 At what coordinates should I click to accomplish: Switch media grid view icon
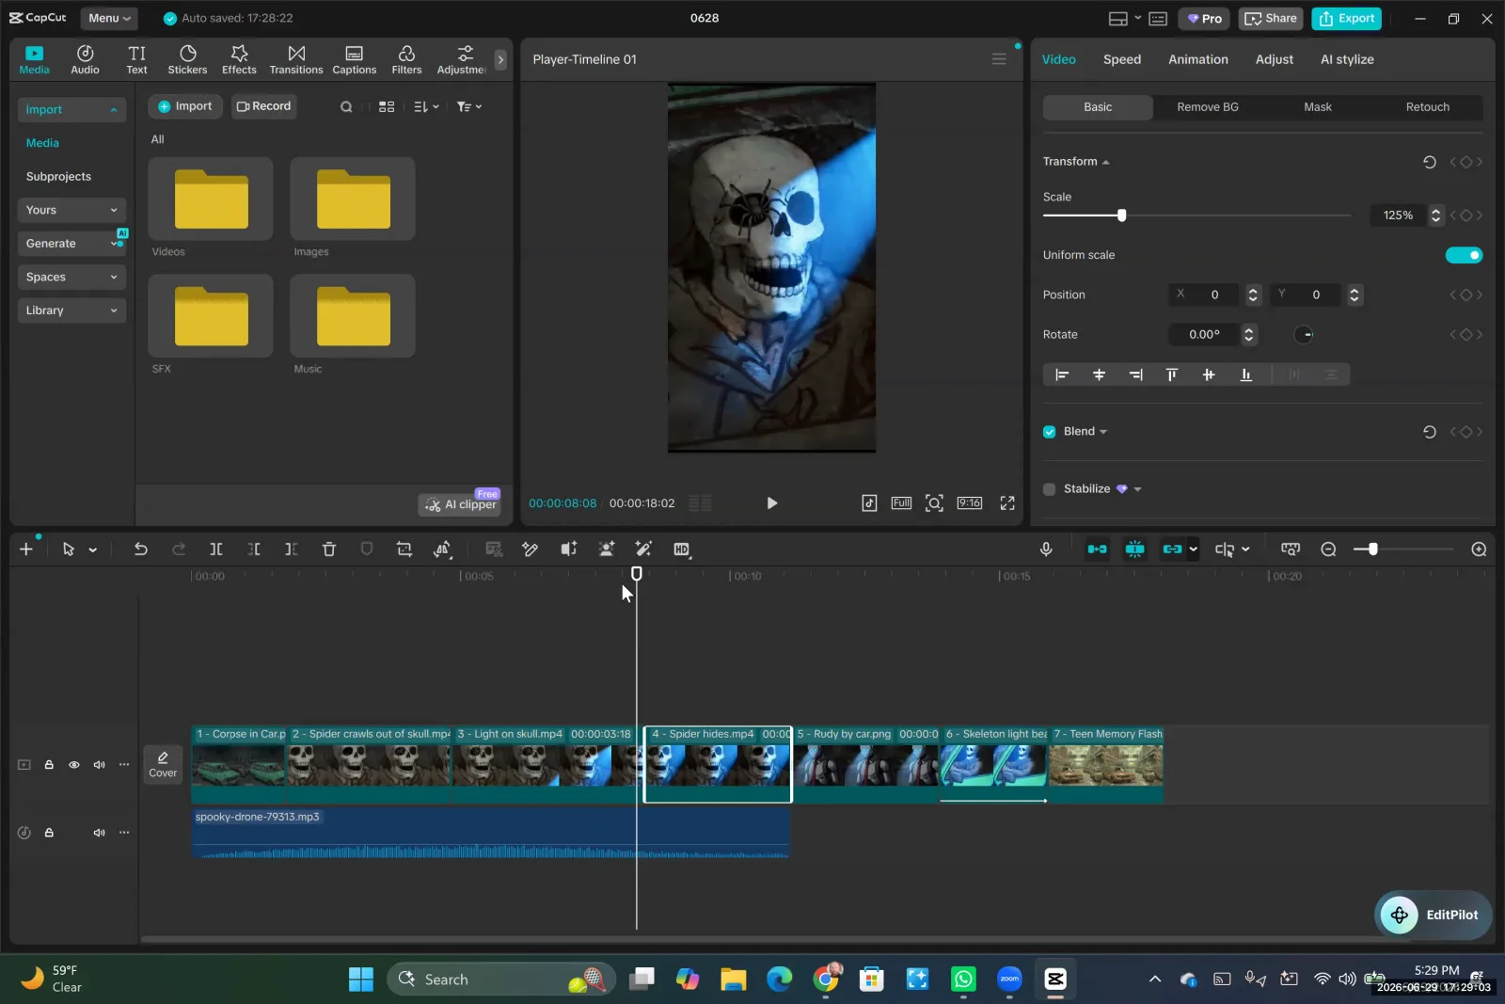pyautogui.click(x=387, y=107)
